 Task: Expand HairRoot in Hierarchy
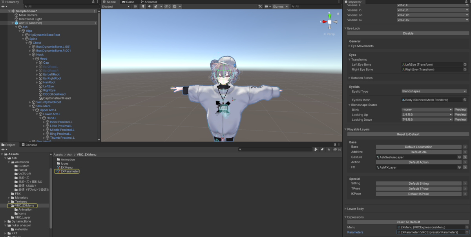37,82
